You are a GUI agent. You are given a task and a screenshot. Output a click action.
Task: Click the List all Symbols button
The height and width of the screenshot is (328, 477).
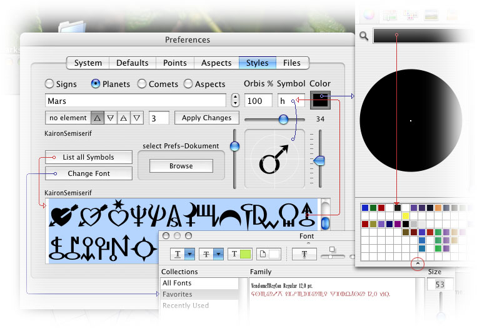coord(89,157)
